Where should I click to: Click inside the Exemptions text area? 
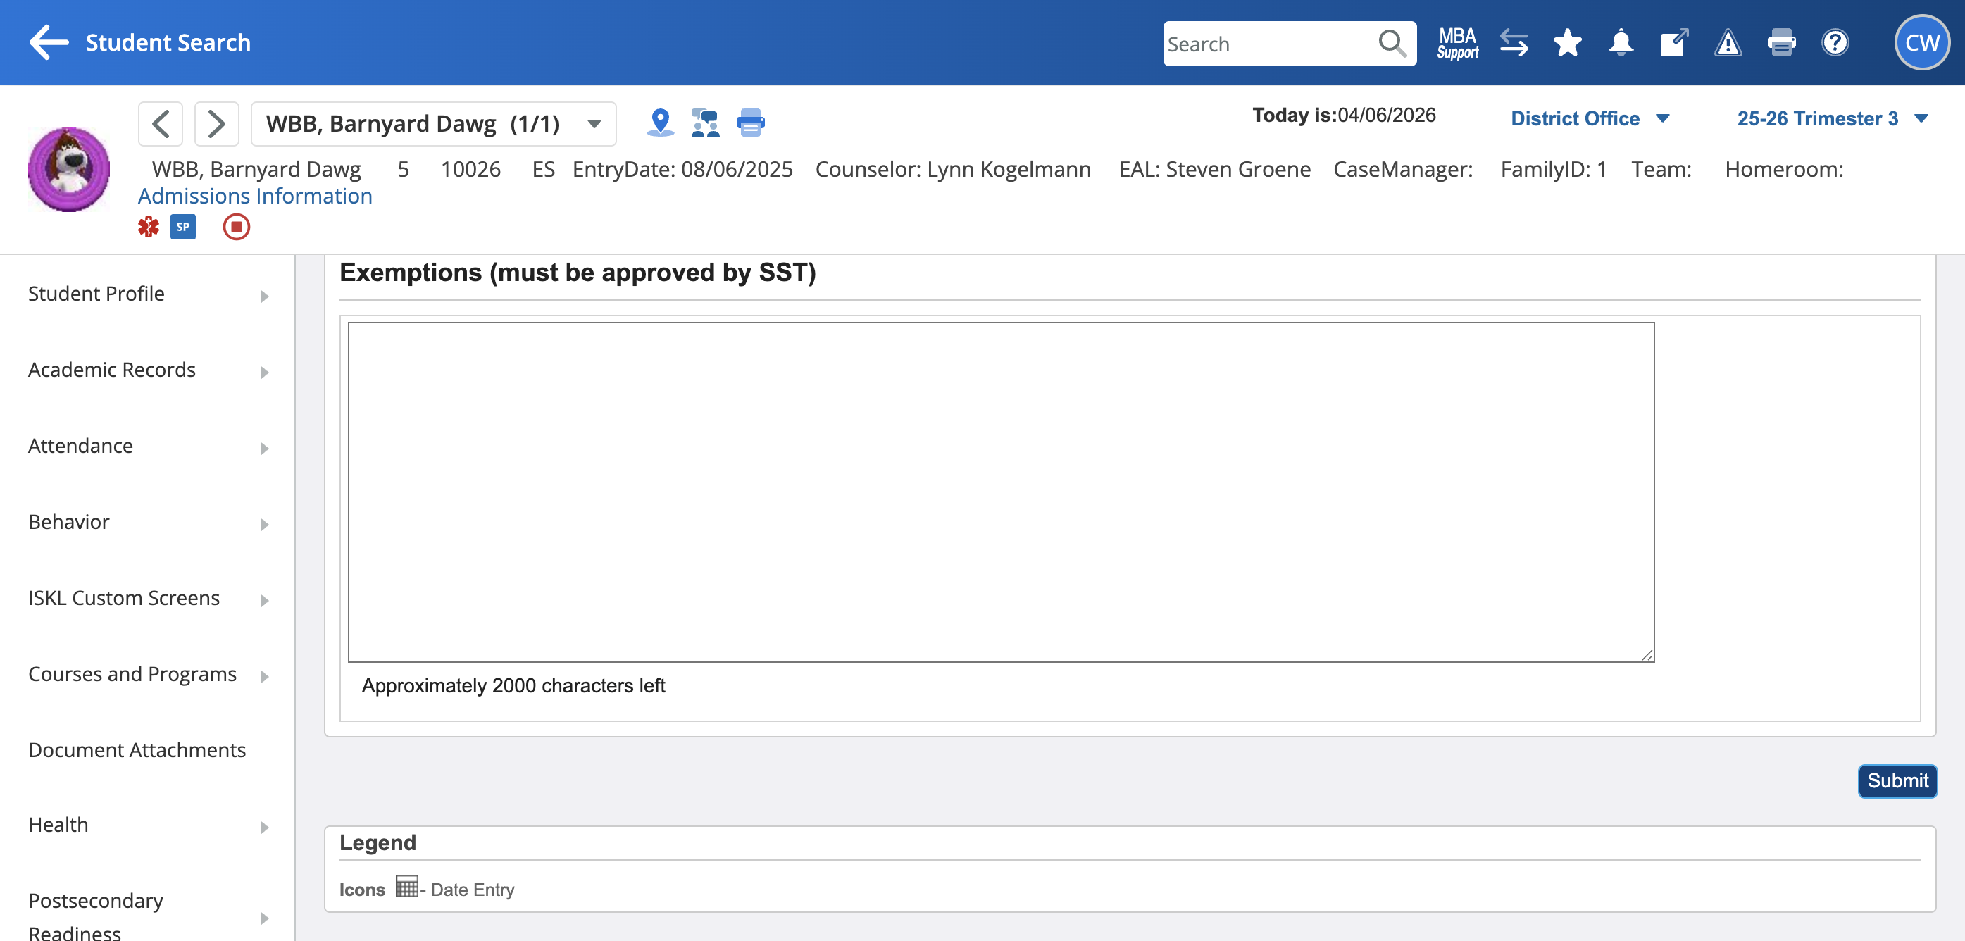click(1001, 492)
